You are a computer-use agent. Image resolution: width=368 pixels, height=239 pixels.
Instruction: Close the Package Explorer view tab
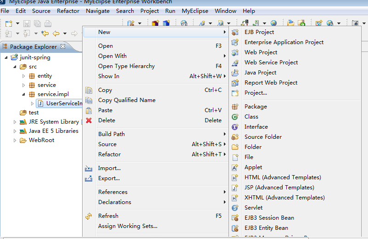click(x=63, y=46)
